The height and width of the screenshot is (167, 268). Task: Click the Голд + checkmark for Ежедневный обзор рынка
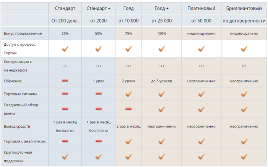(x=161, y=109)
